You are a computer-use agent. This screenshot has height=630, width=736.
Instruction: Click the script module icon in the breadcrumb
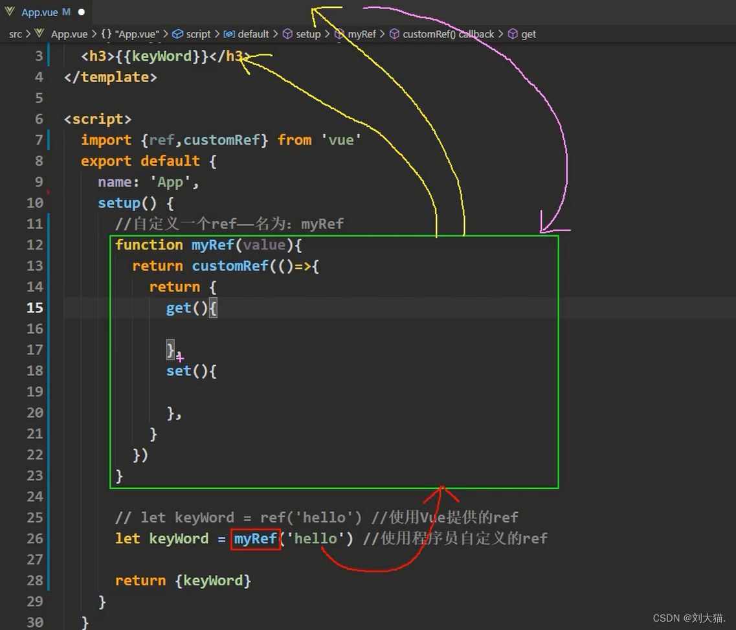[178, 34]
